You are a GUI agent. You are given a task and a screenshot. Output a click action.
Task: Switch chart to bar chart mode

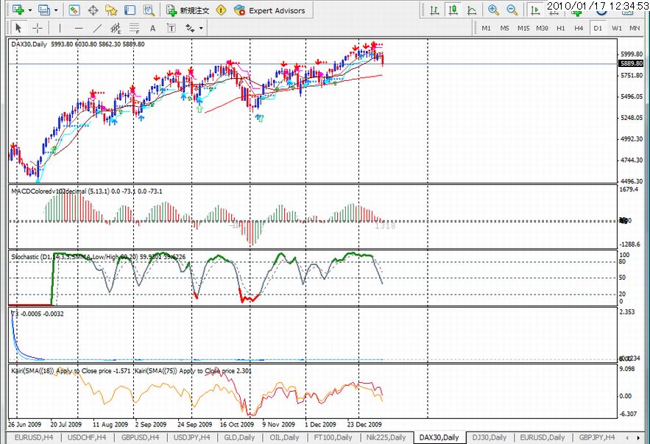click(x=435, y=10)
